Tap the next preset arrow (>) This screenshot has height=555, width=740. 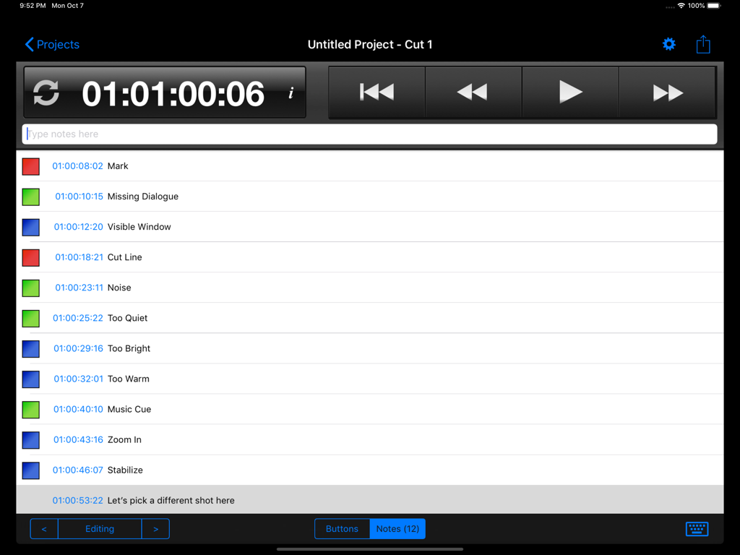155,528
